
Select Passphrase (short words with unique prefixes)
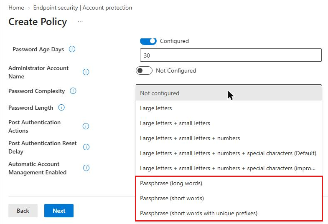pyautogui.click(x=229, y=213)
